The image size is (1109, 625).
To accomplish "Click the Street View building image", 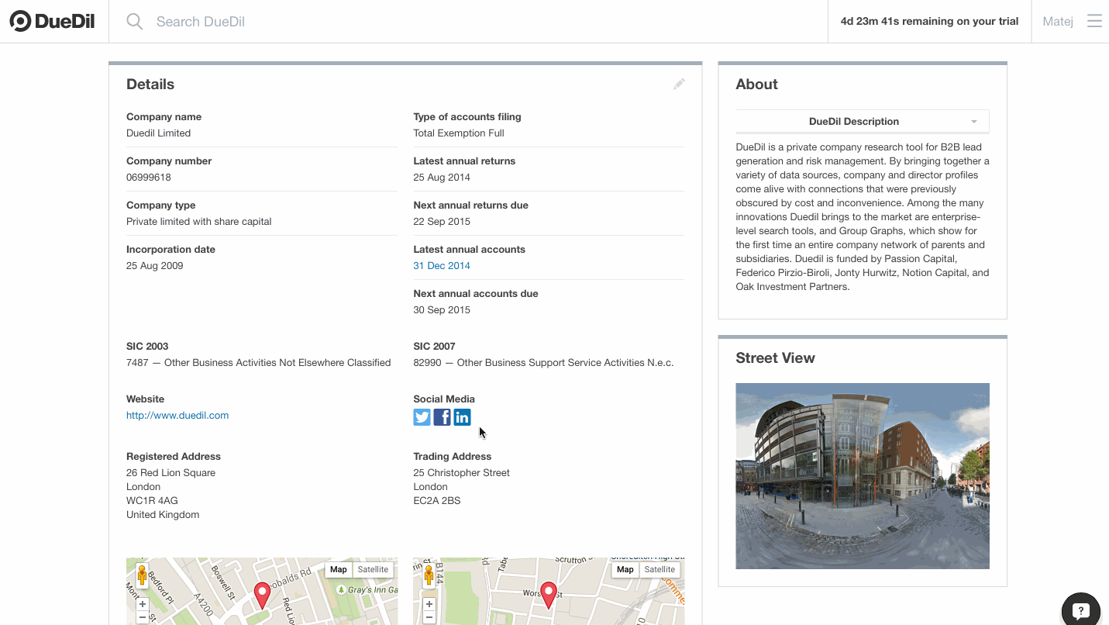I will tap(863, 476).
